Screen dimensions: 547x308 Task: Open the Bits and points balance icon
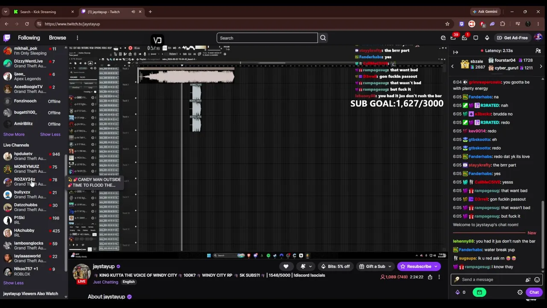460,293
